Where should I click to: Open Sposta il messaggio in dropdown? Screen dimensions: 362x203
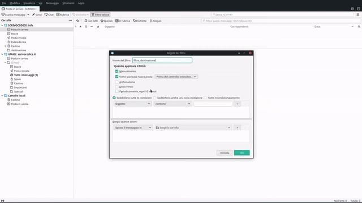pos(133,128)
